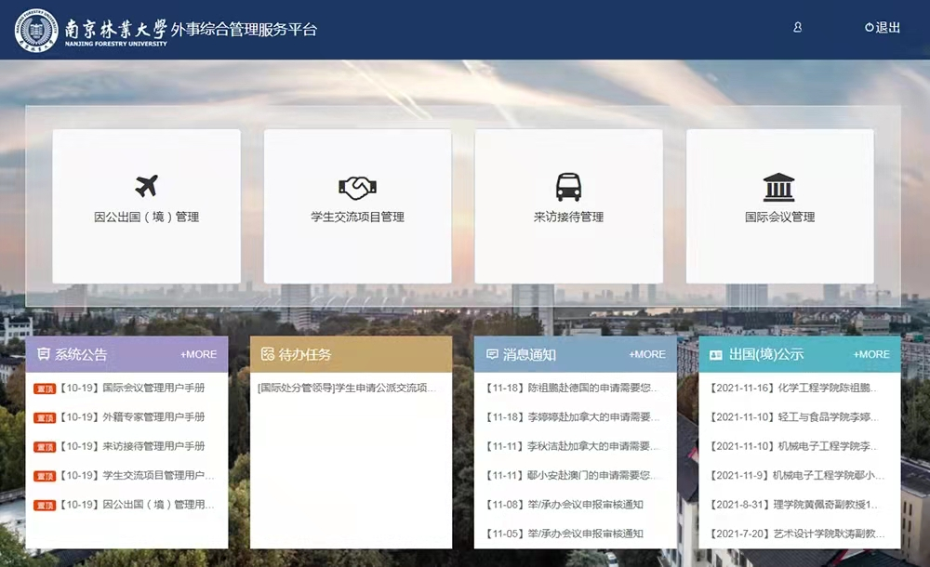Open 2021-11-9 notice for 机械电子工程学院鄢小
The height and width of the screenshot is (567, 930).
point(797,475)
